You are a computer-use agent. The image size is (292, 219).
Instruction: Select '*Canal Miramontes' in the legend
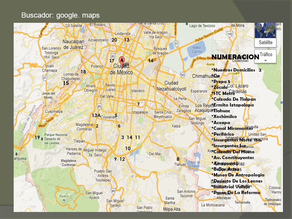tap(232, 128)
